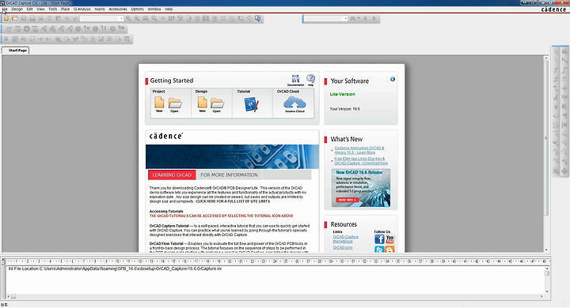Switch to FOR MORE INFORMATION tab
Image resolution: width=570 pixels, height=308 pixels.
coord(229,175)
